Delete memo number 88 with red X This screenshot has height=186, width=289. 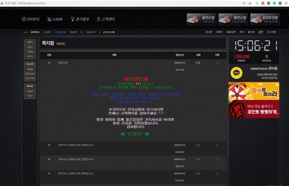[x=217, y=159]
